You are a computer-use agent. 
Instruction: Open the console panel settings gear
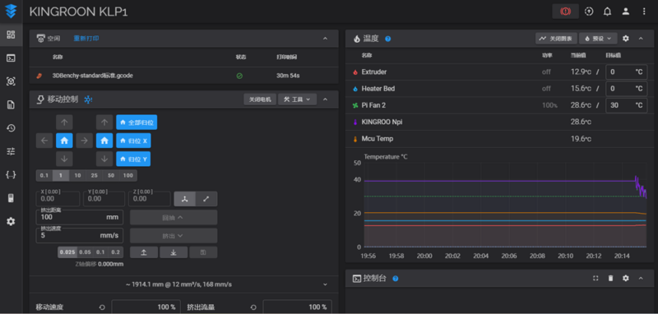tap(626, 279)
